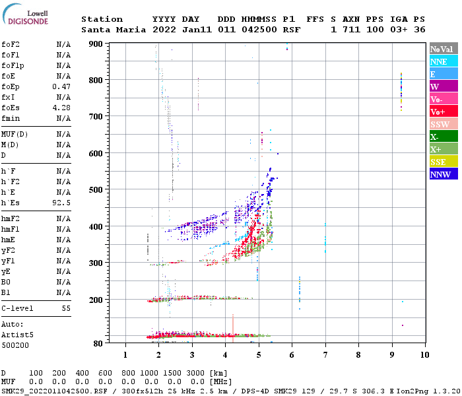
Task: Click the foEp value 0.47
Action: pyautogui.click(x=61, y=86)
